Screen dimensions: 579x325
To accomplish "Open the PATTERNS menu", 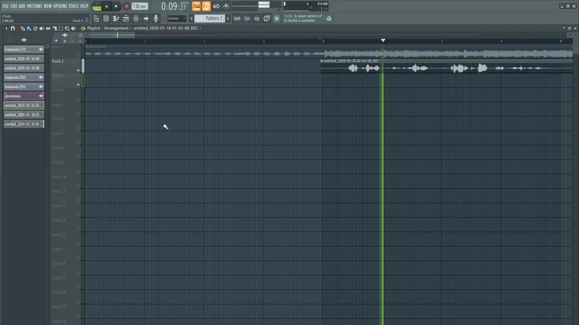I will (34, 6).
